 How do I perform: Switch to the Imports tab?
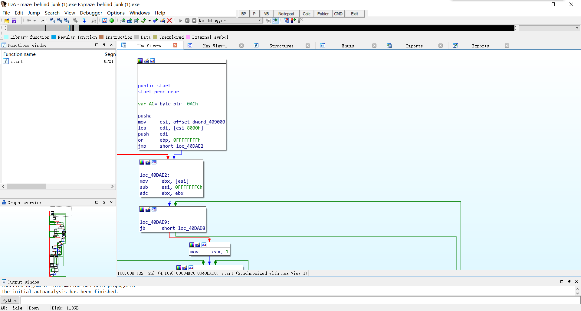(x=414, y=46)
